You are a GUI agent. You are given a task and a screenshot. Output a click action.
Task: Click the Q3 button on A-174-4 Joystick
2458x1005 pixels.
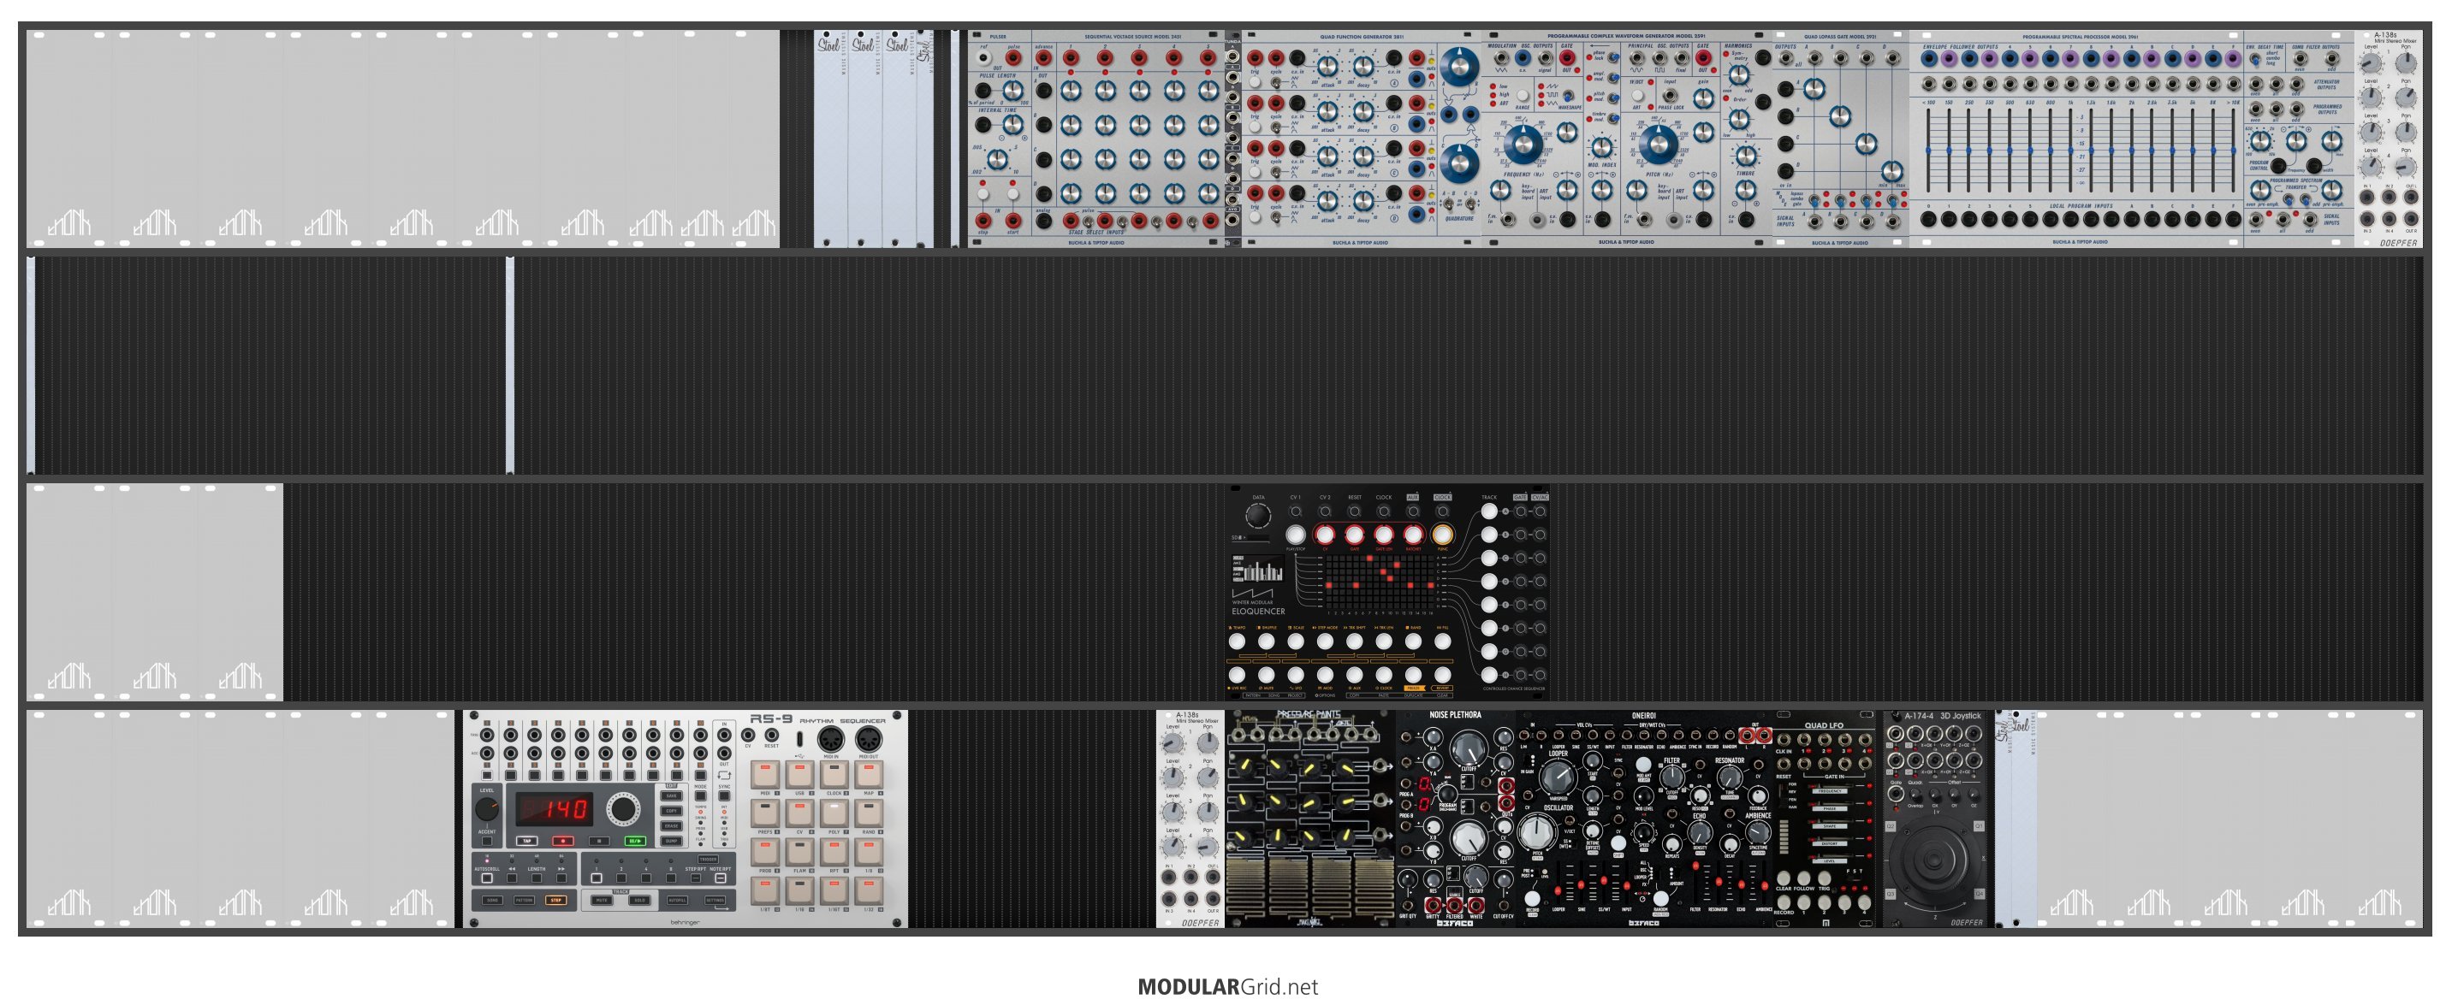pyautogui.click(x=1891, y=895)
